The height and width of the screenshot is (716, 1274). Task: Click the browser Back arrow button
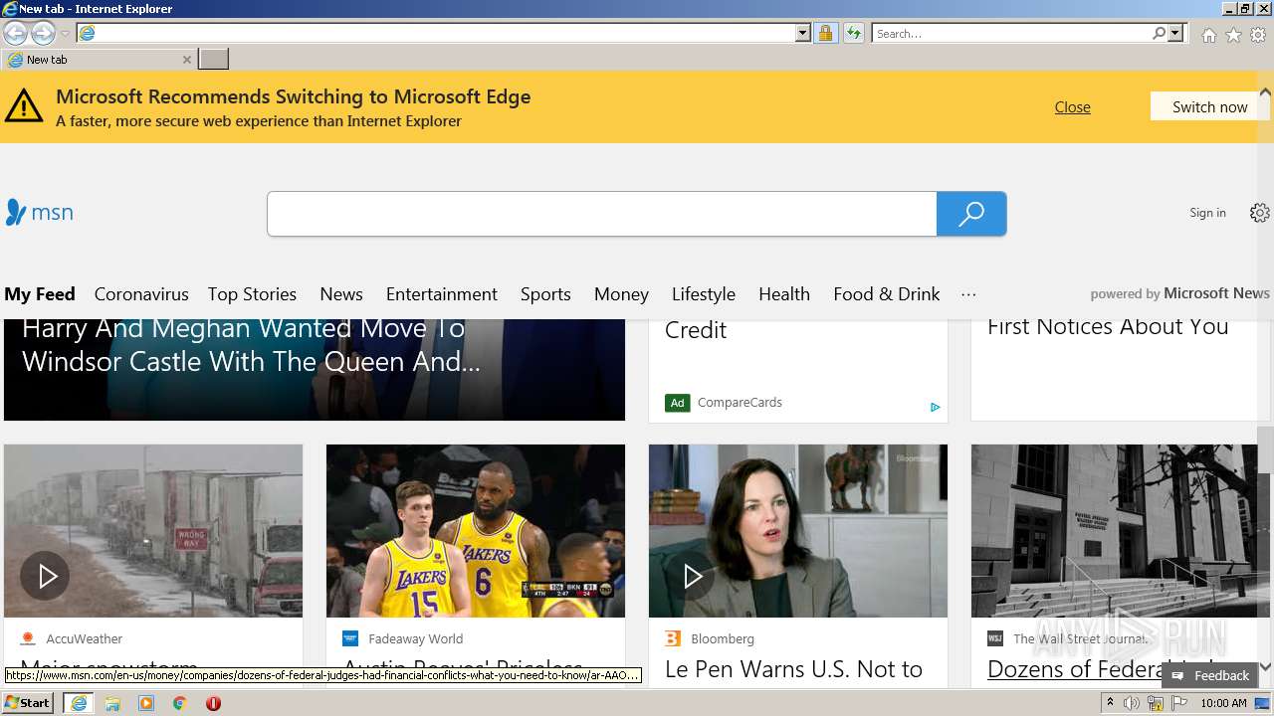[15, 33]
